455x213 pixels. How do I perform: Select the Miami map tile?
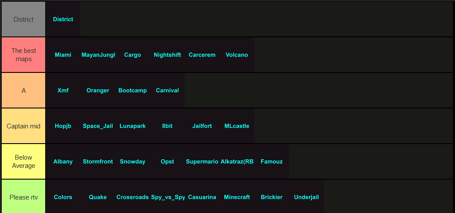[x=63, y=55]
